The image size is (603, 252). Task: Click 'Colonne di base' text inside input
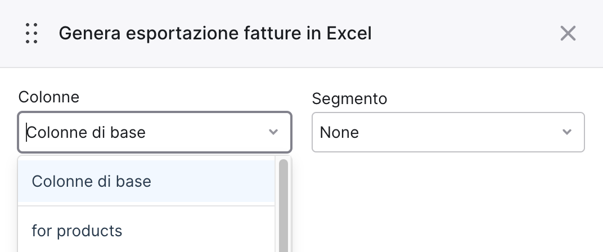coord(86,132)
